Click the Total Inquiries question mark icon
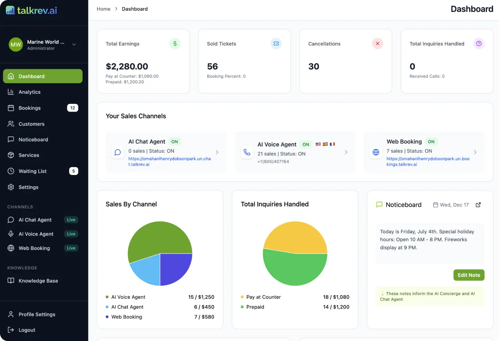The height and width of the screenshot is (341, 499). pos(479,44)
